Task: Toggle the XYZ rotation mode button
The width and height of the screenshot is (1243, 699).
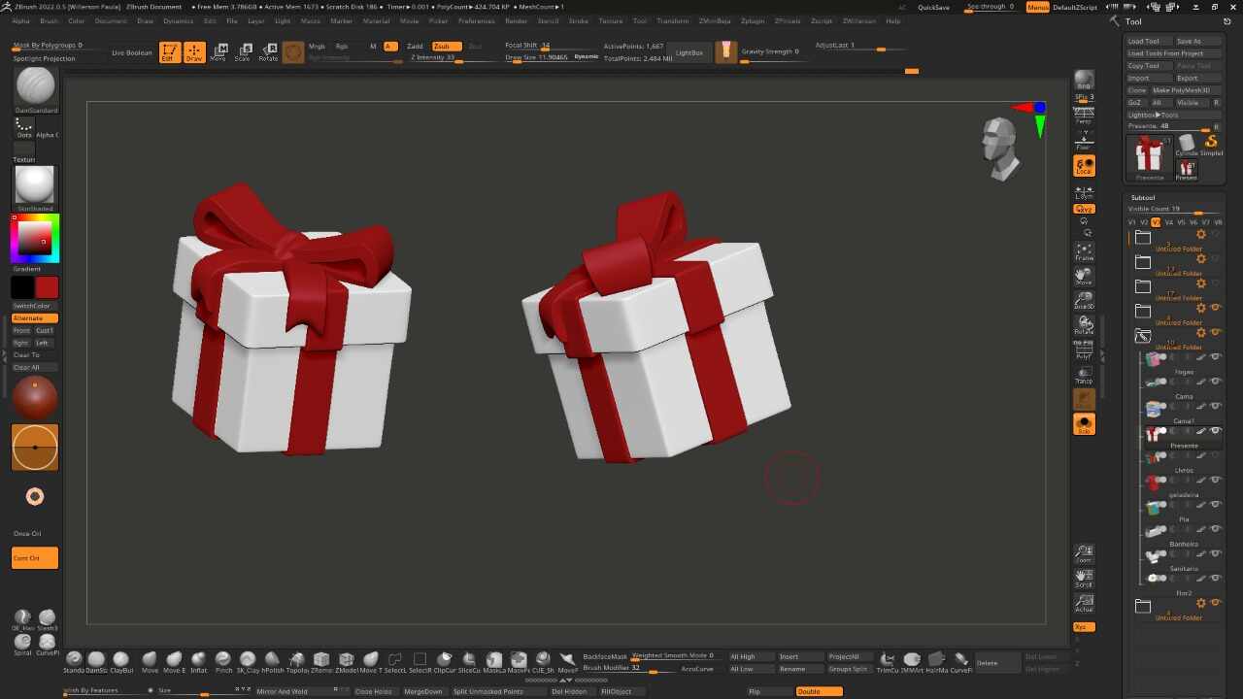Action: 1084,209
